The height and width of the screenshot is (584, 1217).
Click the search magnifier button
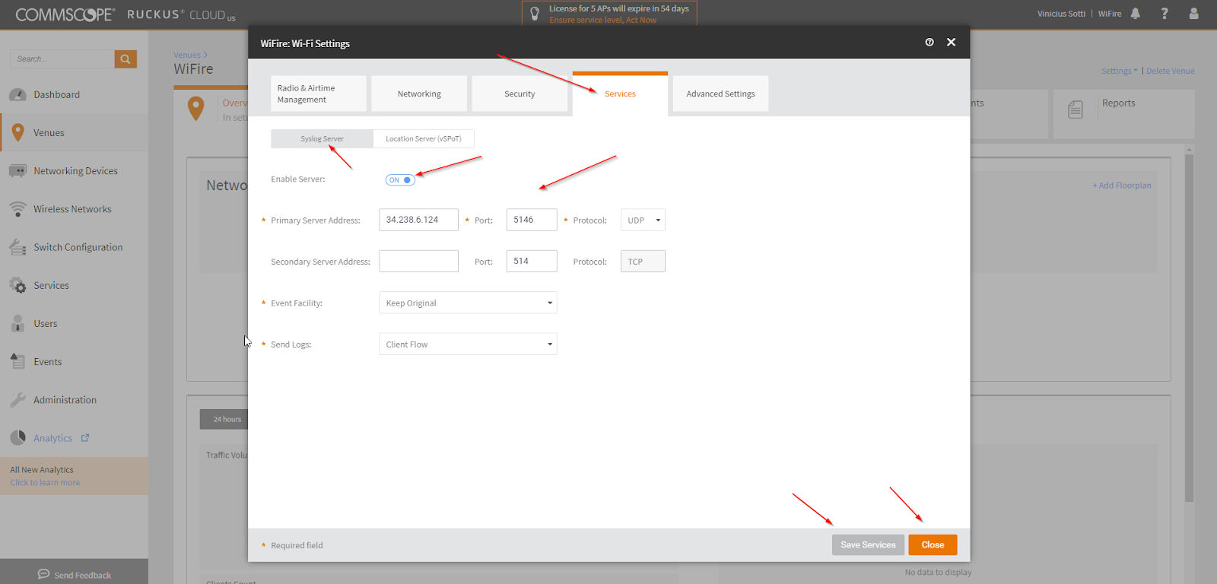[x=126, y=59]
